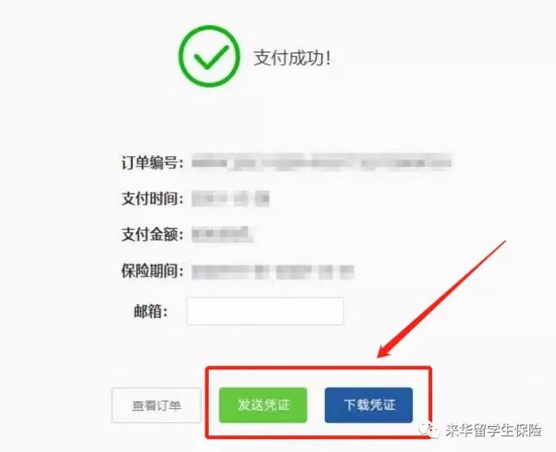
Task: Select the blurred payment amount value
Action: pos(223,234)
